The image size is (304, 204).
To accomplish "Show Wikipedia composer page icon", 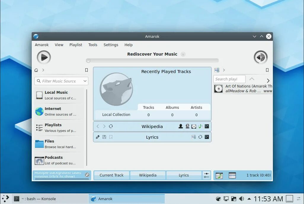I will pyautogui.click(x=187, y=126).
